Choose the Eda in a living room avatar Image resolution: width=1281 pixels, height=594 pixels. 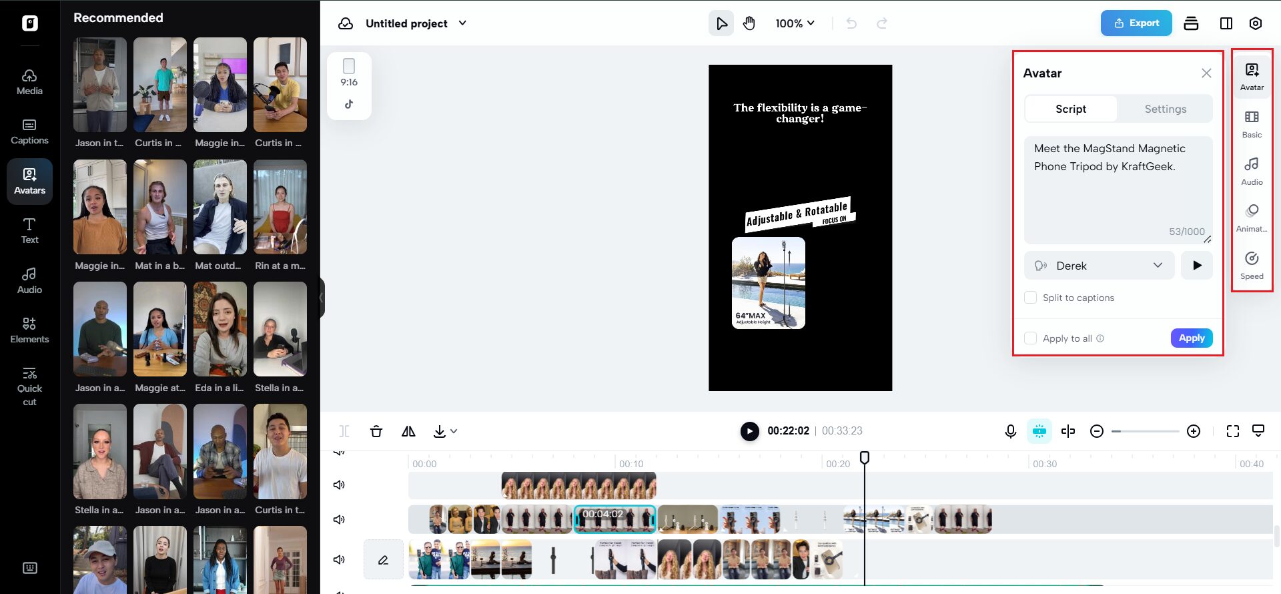coord(220,329)
